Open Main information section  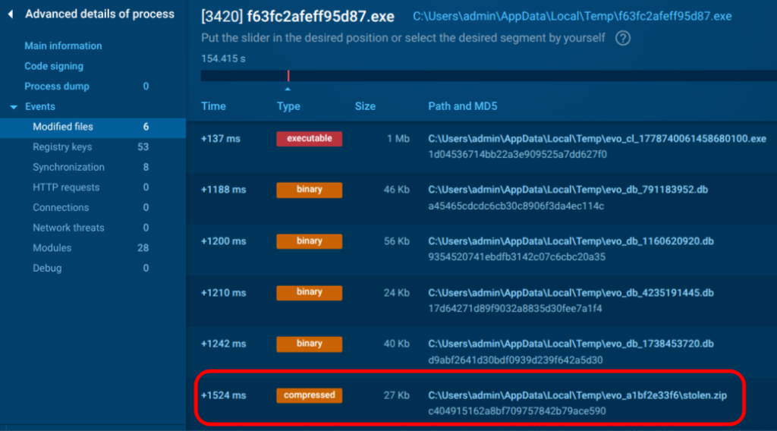tap(63, 46)
